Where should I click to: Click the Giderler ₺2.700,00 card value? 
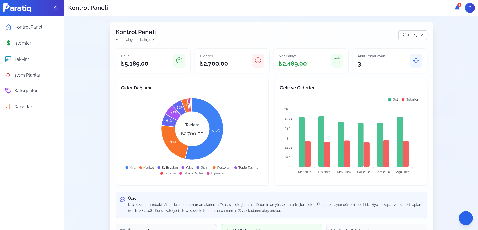214,64
